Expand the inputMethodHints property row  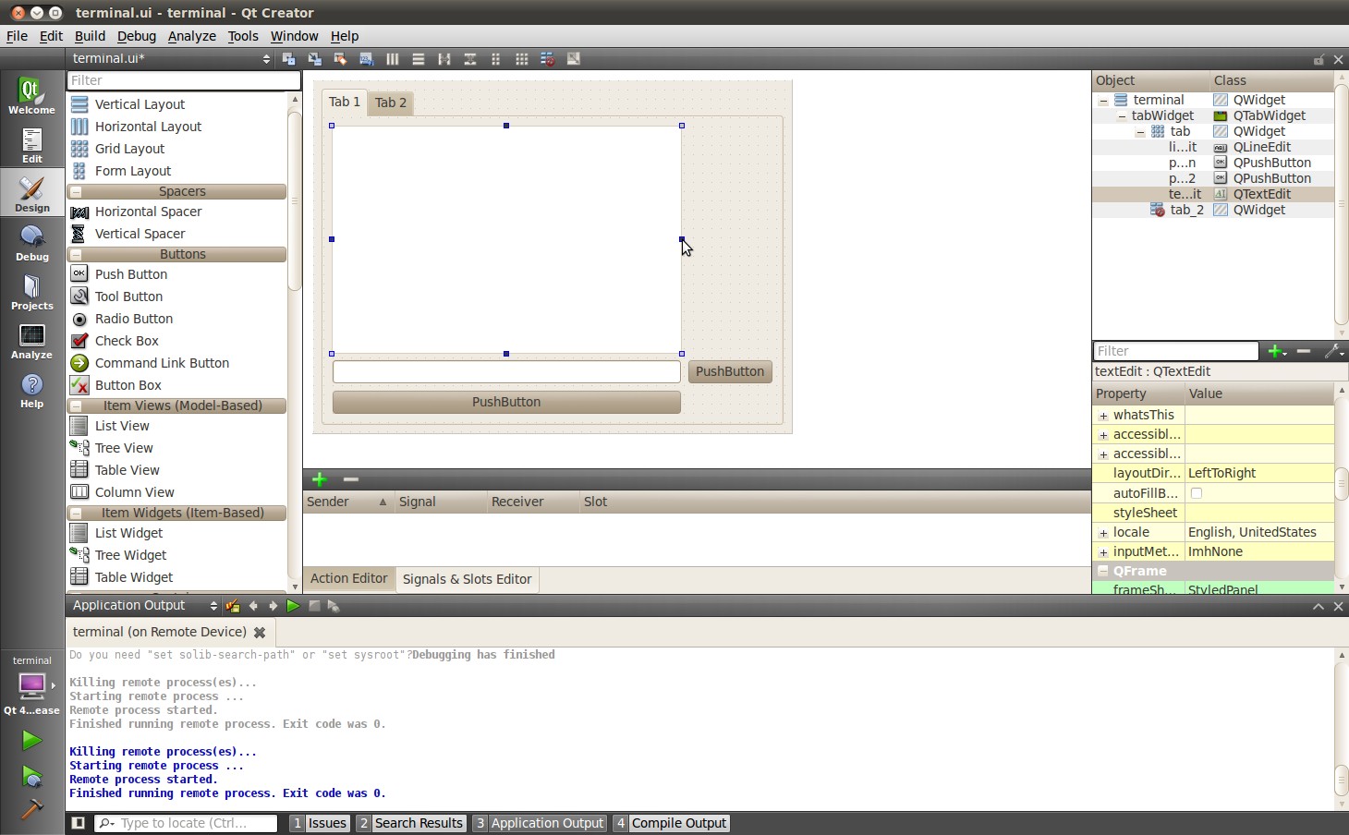(1103, 552)
